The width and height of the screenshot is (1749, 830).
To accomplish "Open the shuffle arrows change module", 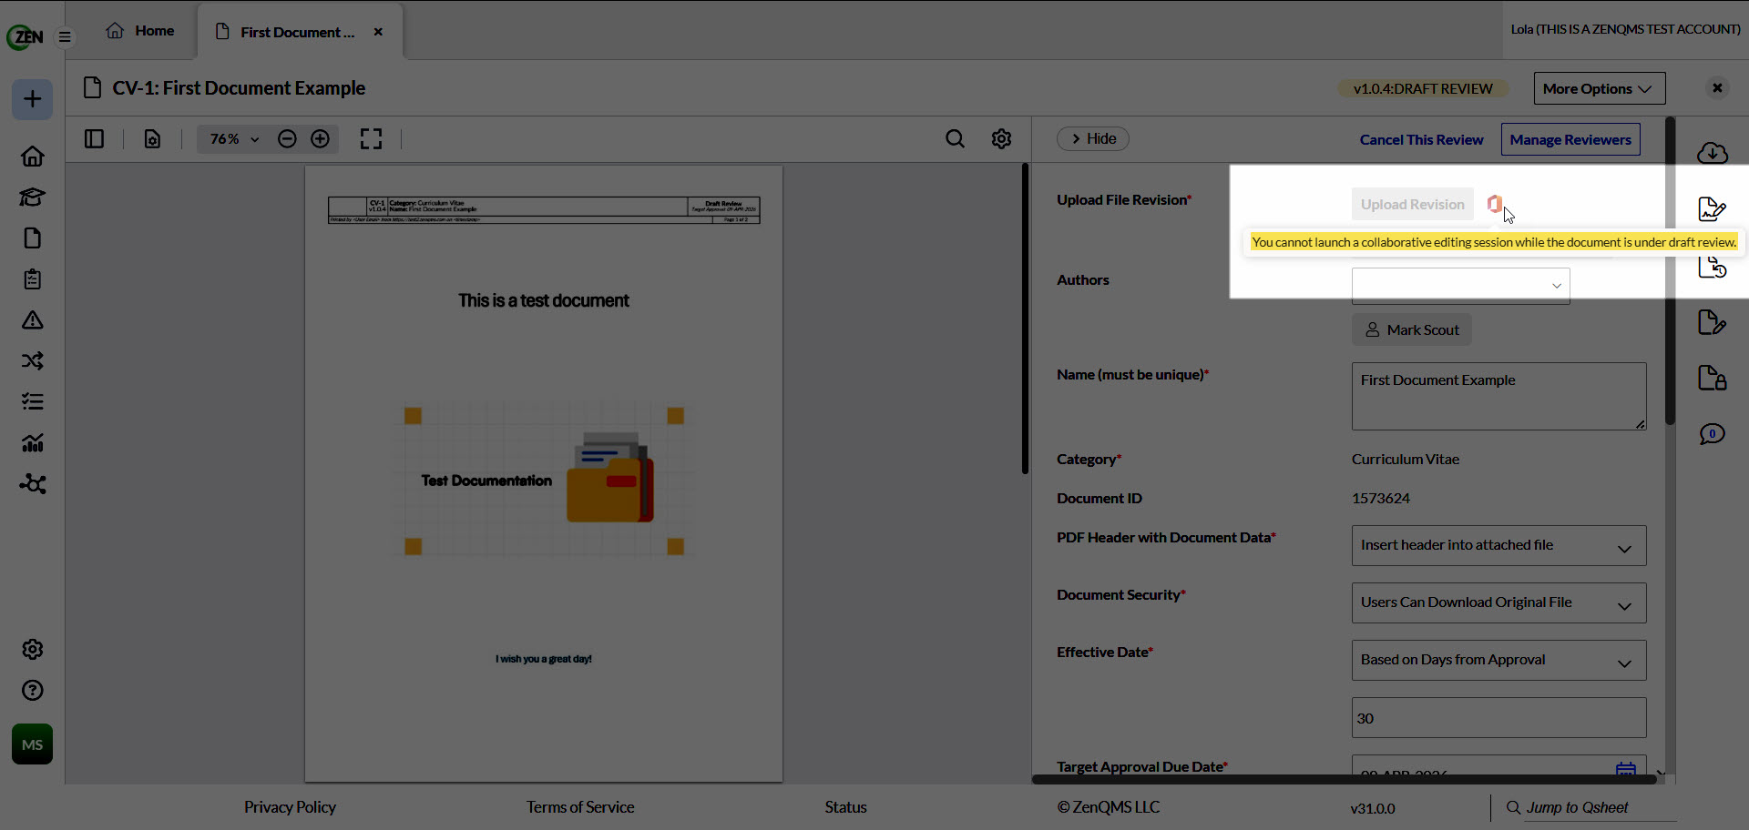I will (33, 361).
